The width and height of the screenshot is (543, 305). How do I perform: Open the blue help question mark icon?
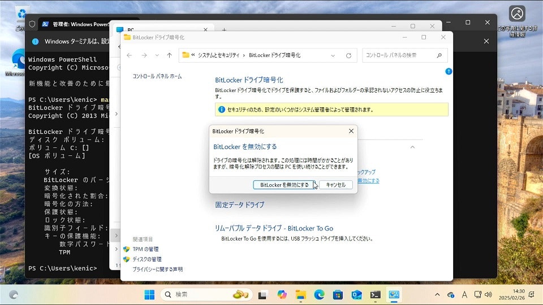tap(449, 71)
